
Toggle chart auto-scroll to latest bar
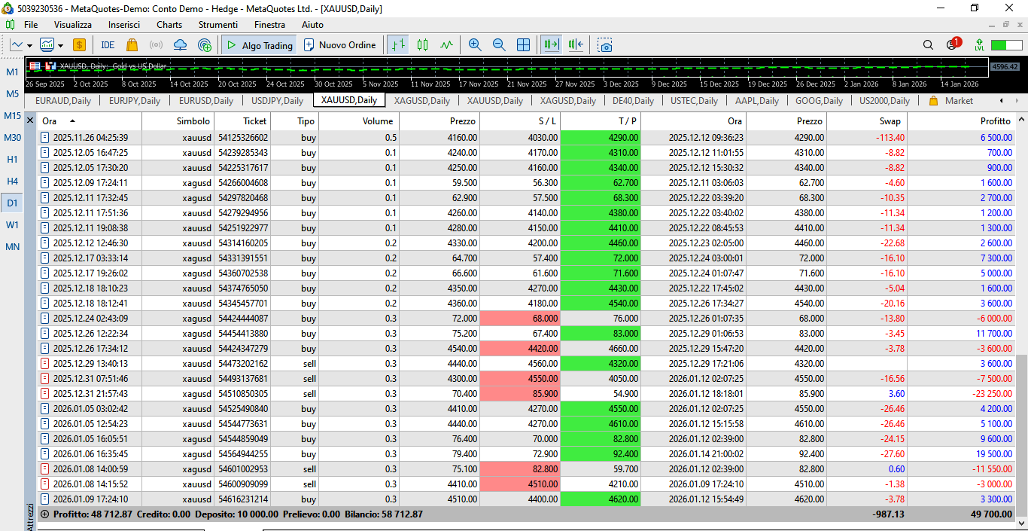552,45
